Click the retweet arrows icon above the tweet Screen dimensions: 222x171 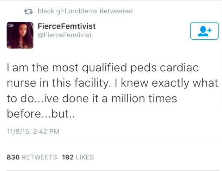tap(27, 11)
